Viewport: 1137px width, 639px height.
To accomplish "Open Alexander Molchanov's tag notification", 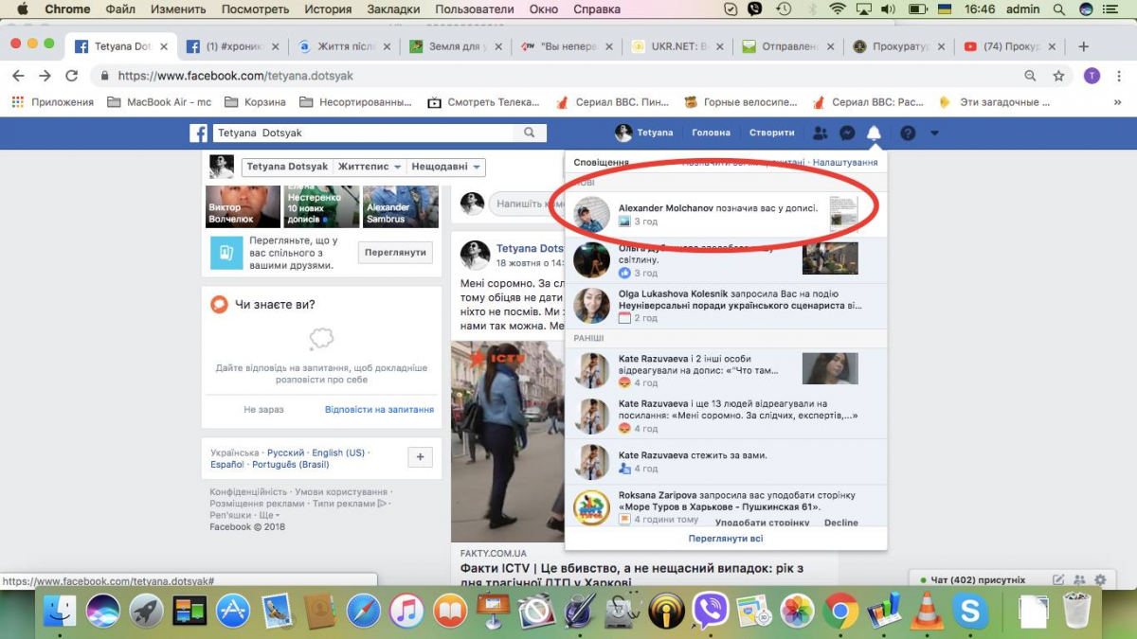I will [x=717, y=214].
